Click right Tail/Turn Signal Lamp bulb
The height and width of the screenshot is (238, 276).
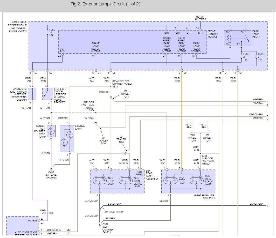coord(197,180)
